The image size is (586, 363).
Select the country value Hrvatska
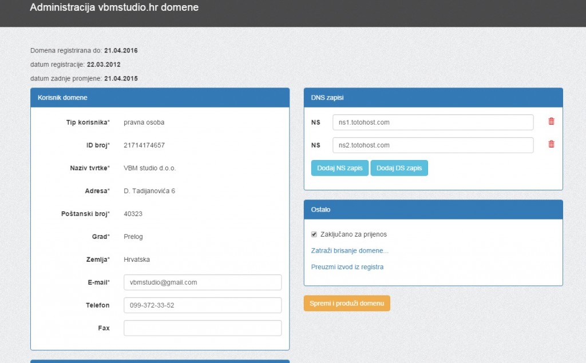pyautogui.click(x=137, y=260)
